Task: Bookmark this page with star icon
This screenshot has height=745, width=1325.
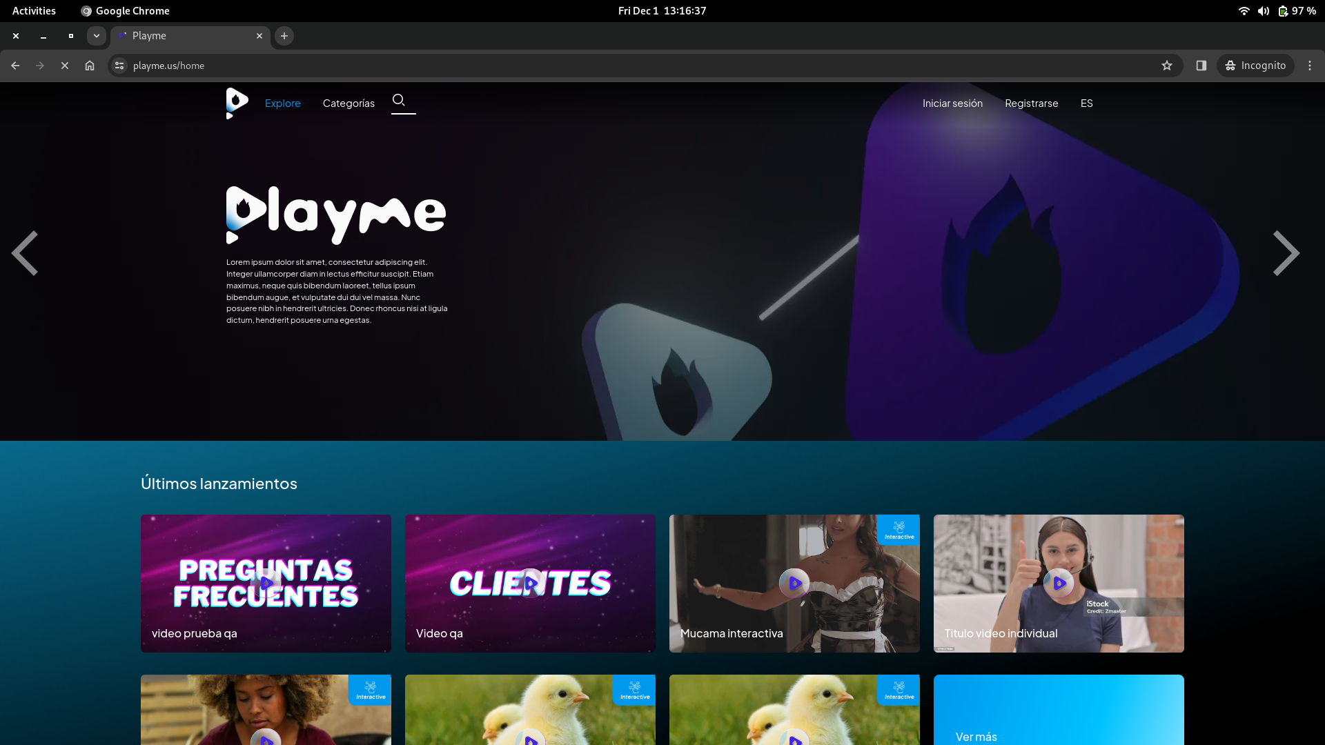Action: [x=1167, y=66]
